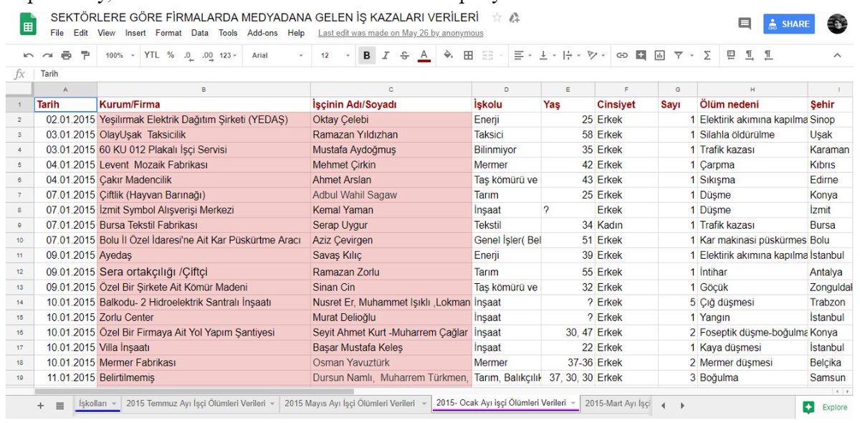Image resolution: width=860 pixels, height=423 pixels.
Task: Click the Explore button
Action: click(x=825, y=407)
